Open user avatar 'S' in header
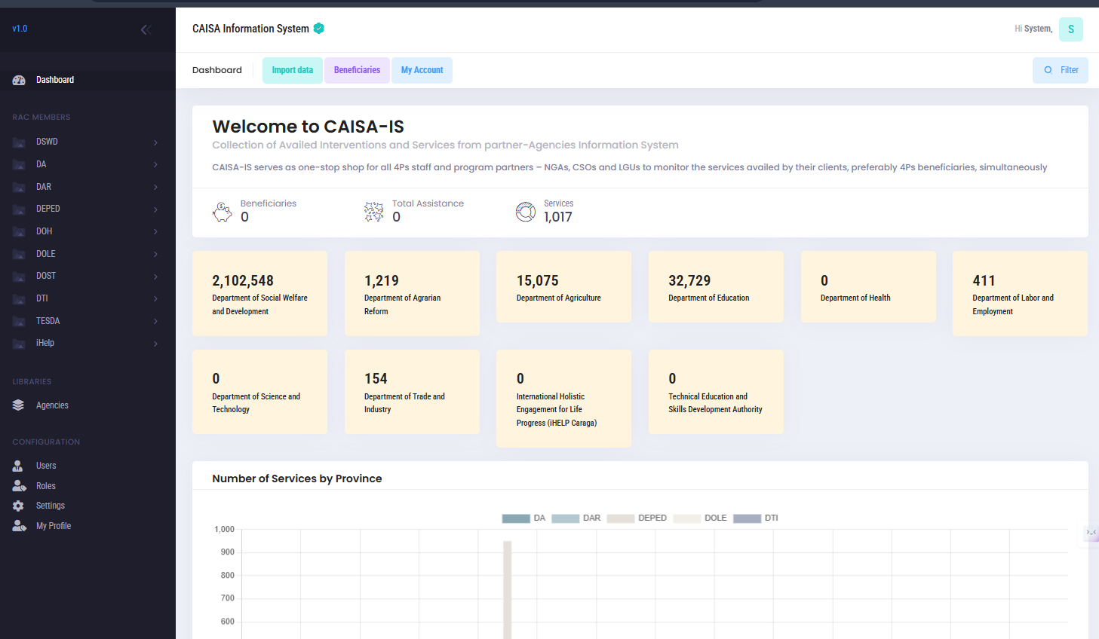 (x=1070, y=29)
